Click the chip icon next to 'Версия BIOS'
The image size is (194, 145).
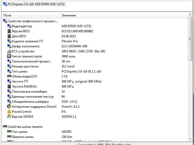9,31
